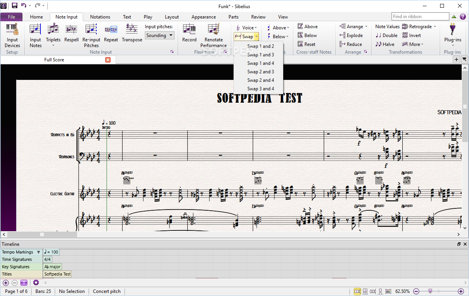The image size is (469, 296).
Task: Open the Plug-ins menu button
Action: pos(452,34)
